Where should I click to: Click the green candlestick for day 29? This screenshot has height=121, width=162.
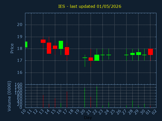tap(138, 54)
